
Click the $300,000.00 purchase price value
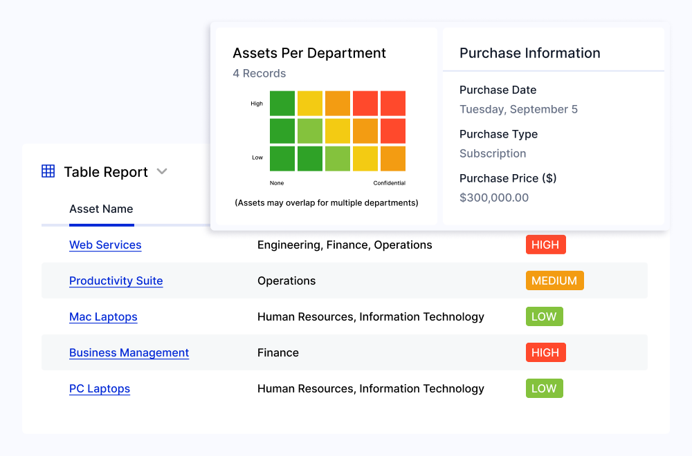(494, 198)
